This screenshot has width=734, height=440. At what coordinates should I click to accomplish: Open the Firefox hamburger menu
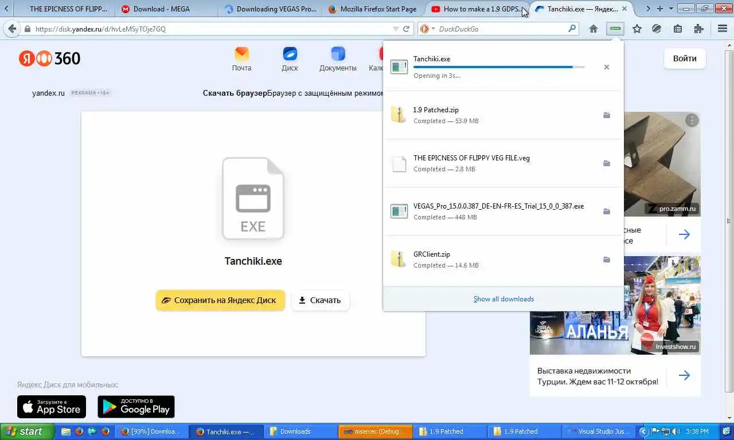723,29
